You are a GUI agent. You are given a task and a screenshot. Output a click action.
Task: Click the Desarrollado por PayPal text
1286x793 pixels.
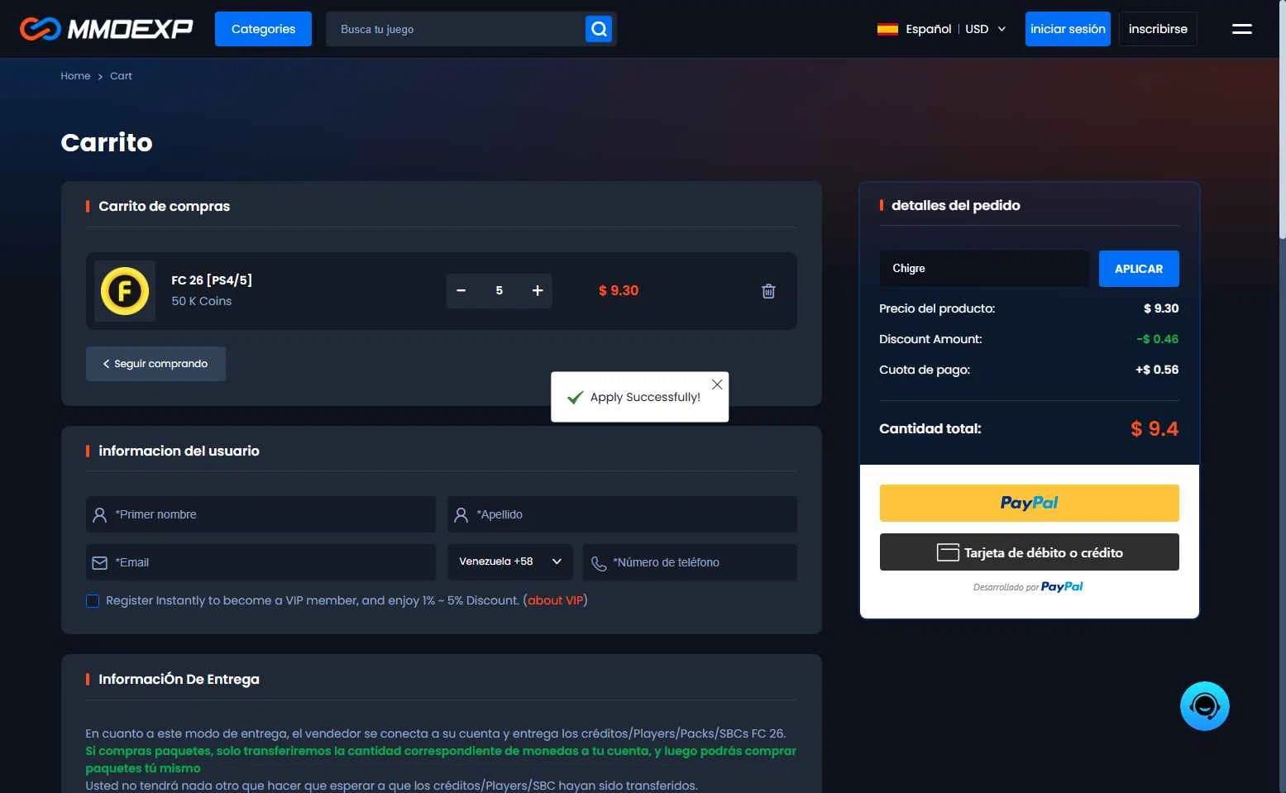pyautogui.click(x=1028, y=587)
